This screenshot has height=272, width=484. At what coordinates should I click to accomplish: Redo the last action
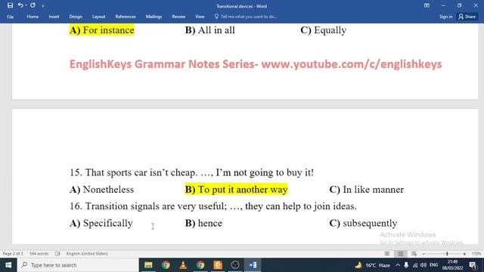click(x=33, y=5)
